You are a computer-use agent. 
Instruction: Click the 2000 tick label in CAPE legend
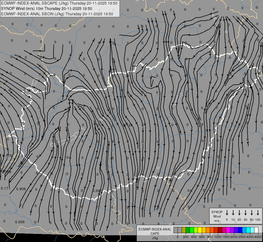pos(234,237)
